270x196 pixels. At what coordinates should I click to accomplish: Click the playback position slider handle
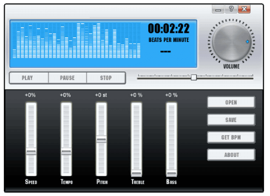pos(194,78)
